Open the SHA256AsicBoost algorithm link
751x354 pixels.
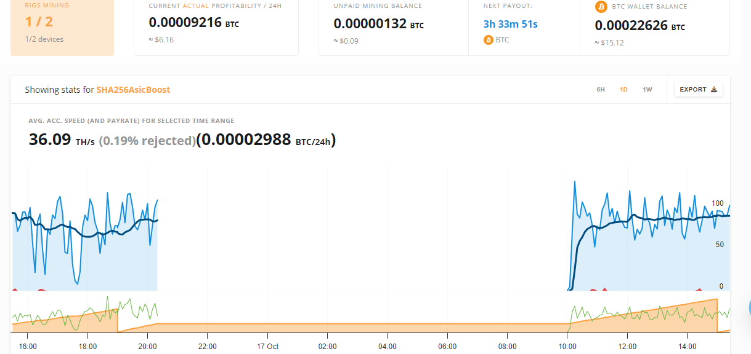tap(133, 90)
